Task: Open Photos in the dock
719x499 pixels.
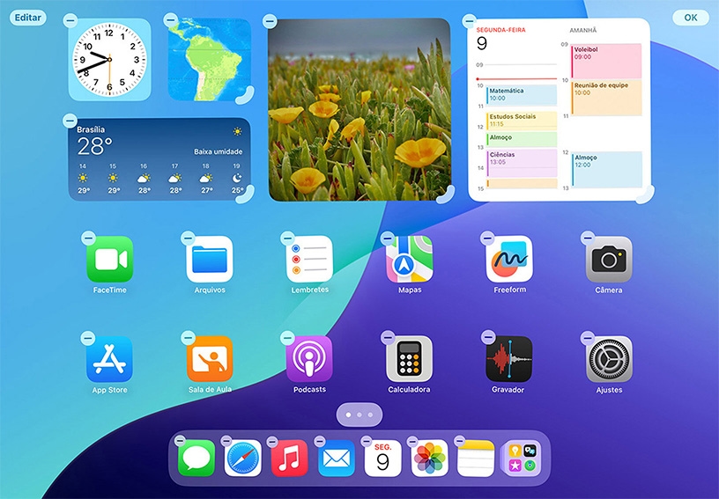Action: coord(430,459)
